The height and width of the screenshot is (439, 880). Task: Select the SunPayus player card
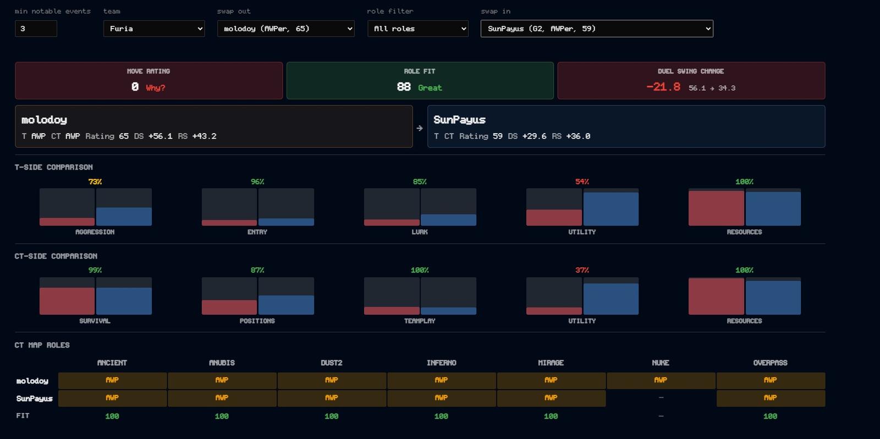click(x=626, y=127)
